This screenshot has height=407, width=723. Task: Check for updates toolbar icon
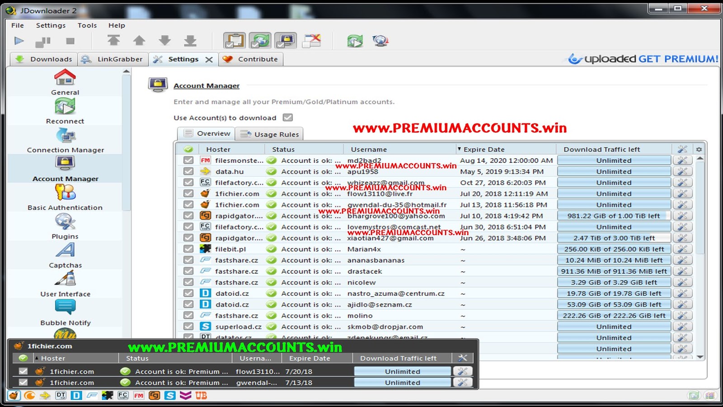coord(380,41)
